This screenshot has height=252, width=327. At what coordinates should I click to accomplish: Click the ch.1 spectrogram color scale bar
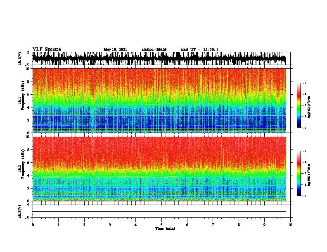coord(299,105)
